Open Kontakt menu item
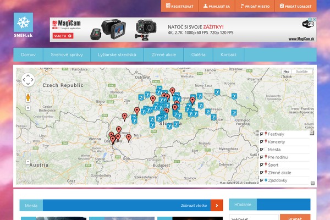The width and height of the screenshot is (330, 220). [228, 55]
